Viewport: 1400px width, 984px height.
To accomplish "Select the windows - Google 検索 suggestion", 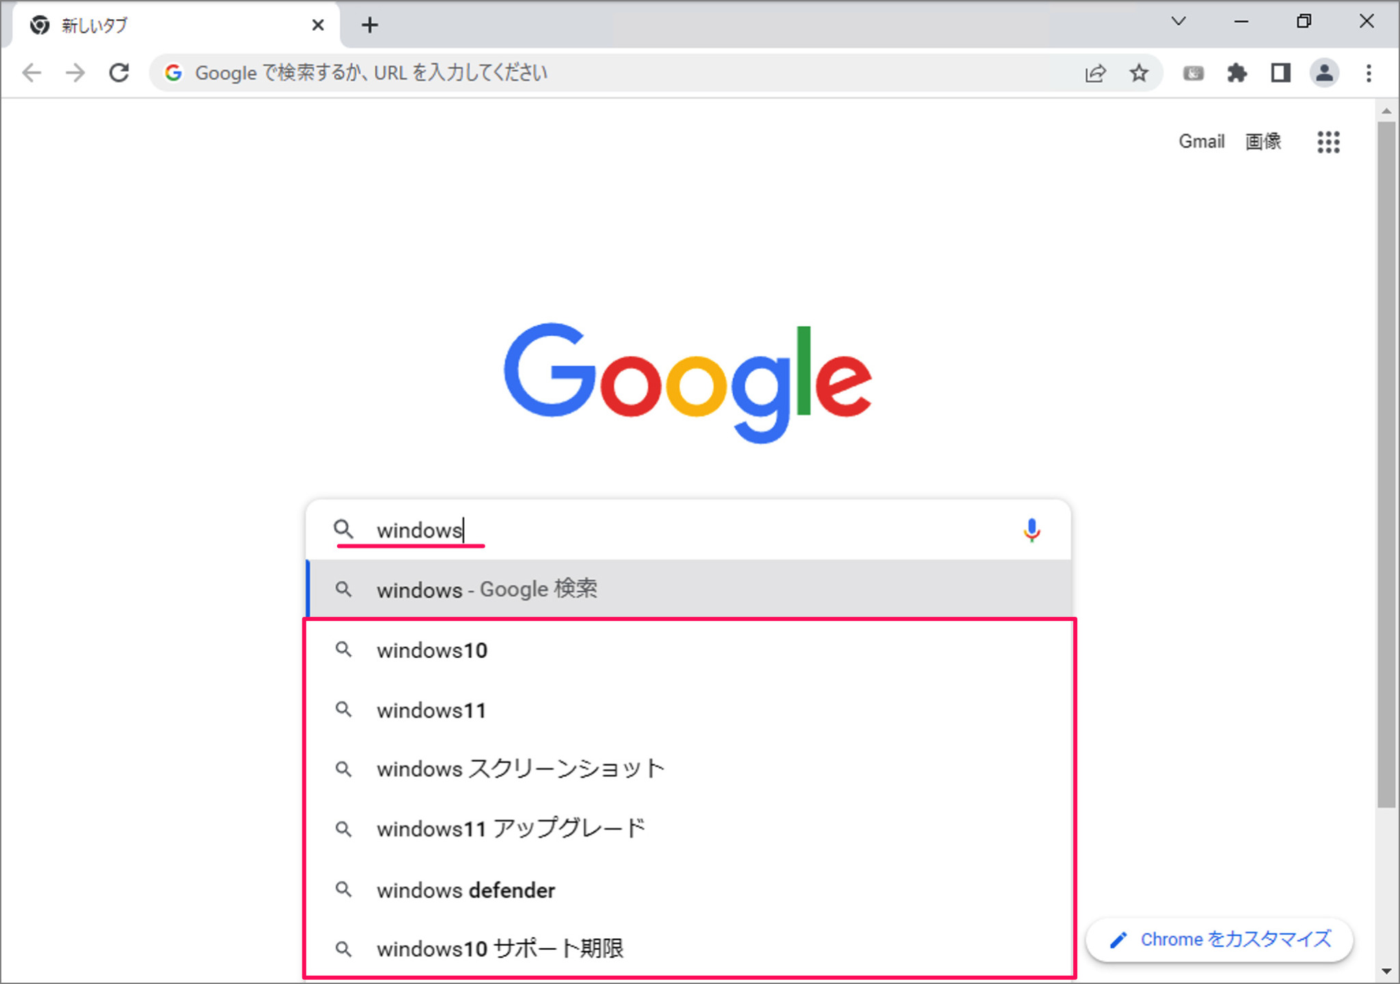I will point(688,589).
